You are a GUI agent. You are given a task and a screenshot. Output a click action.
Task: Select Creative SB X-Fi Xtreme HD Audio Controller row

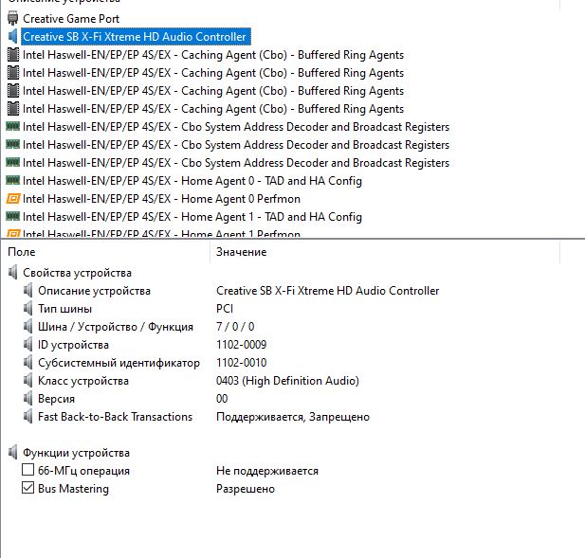(136, 37)
